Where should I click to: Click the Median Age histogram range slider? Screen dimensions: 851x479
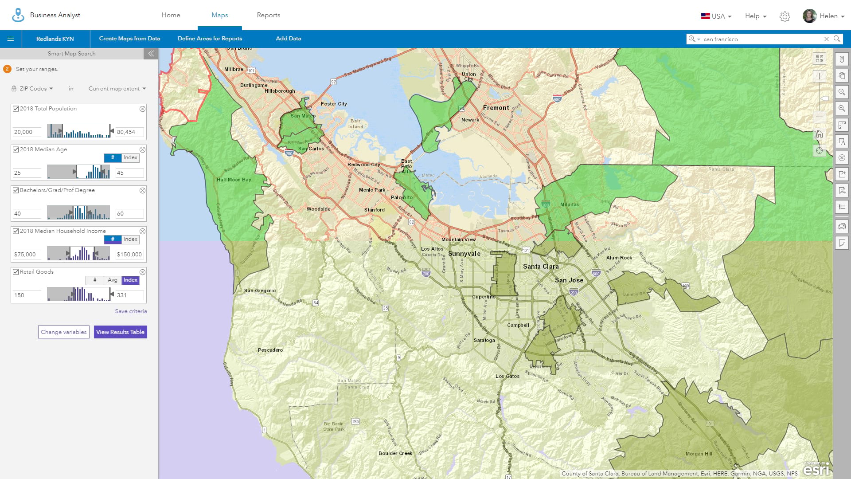[x=78, y=172]
